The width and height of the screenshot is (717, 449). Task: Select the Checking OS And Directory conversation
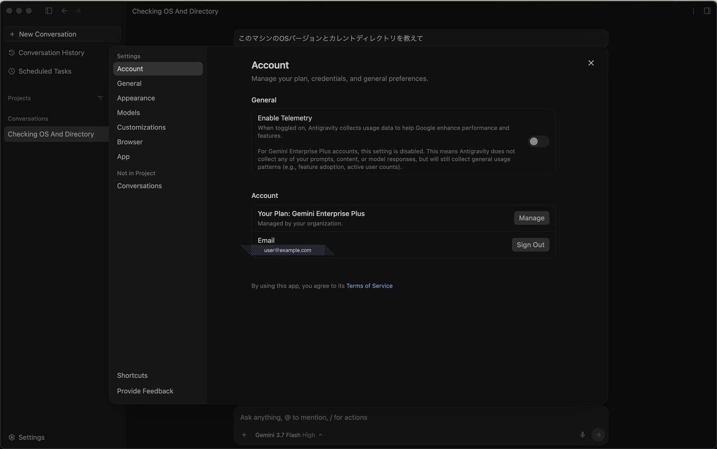(56, 134)
